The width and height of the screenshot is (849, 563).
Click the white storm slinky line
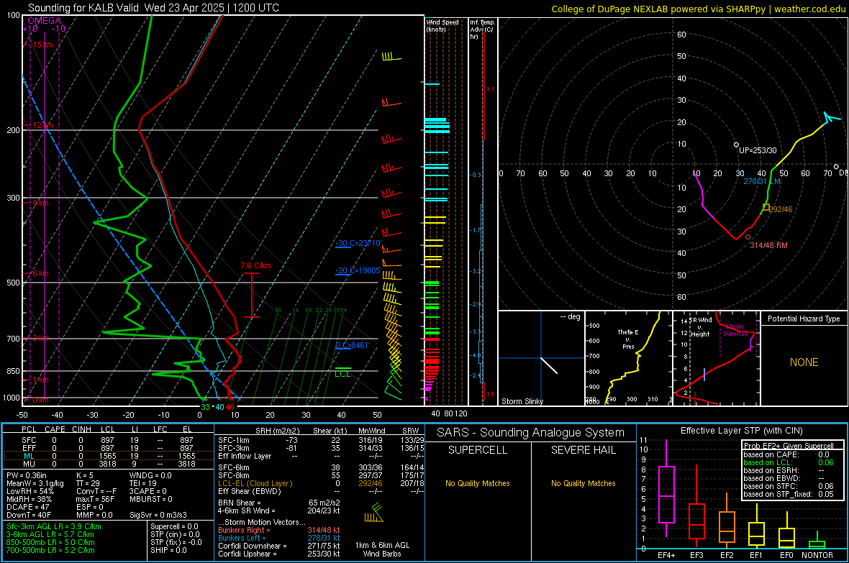[549, 365]
